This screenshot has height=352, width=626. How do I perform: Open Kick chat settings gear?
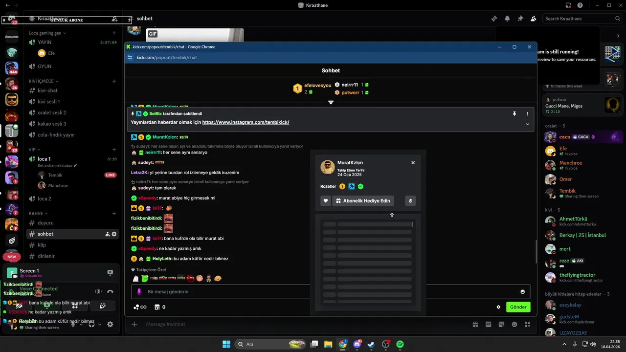point(498,307)
